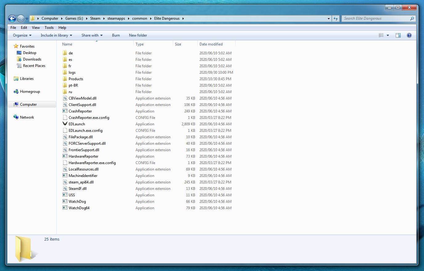Open the Tools menu
Screen dimensions: 424x271
(49, 28)
